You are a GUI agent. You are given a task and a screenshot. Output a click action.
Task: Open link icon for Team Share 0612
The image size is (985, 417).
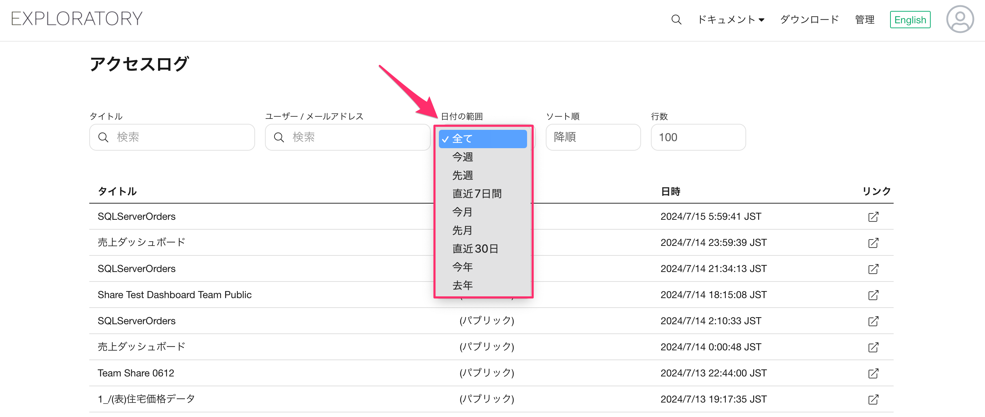click(x=873, y=373)
